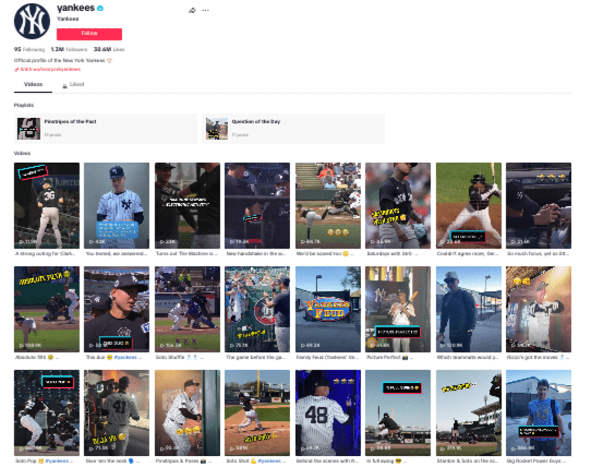The image size is (591, 467).
Task: Click the lock icon on the Liked tab
Action: click(65, 86)
